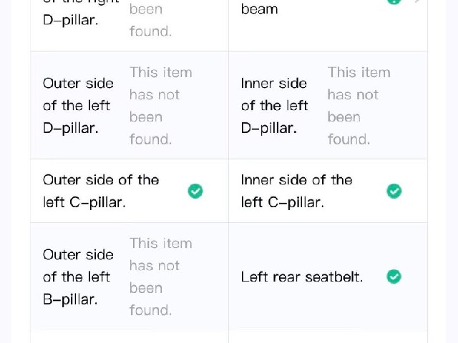Click green check for inner left C-pillar
This screenshot has height=343, width=458.
pyautogui.click(x=394, y=191)
